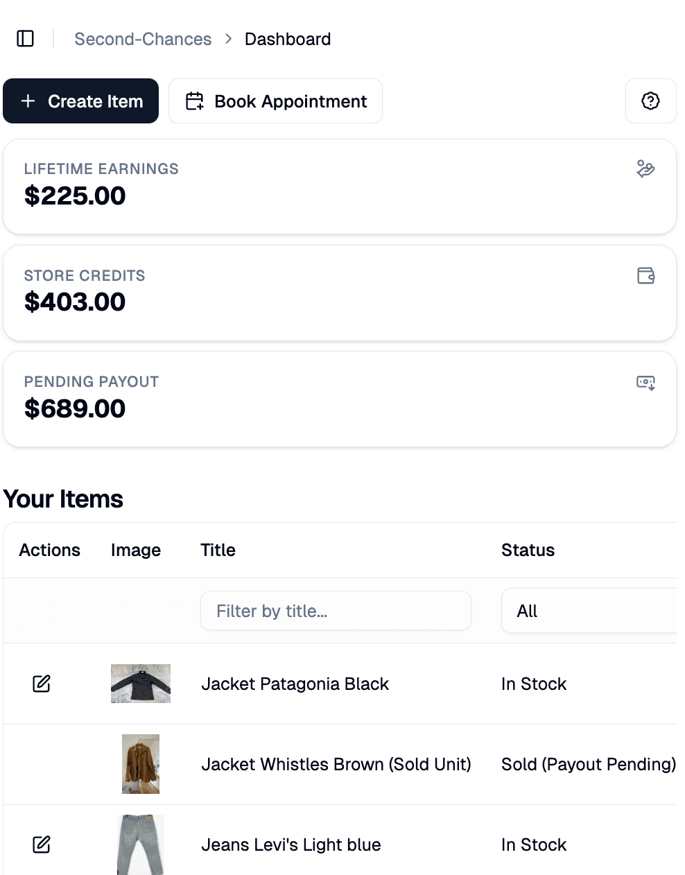Click the Status column header
Viewport: 685px width, 875px height.
pos(528,550)
